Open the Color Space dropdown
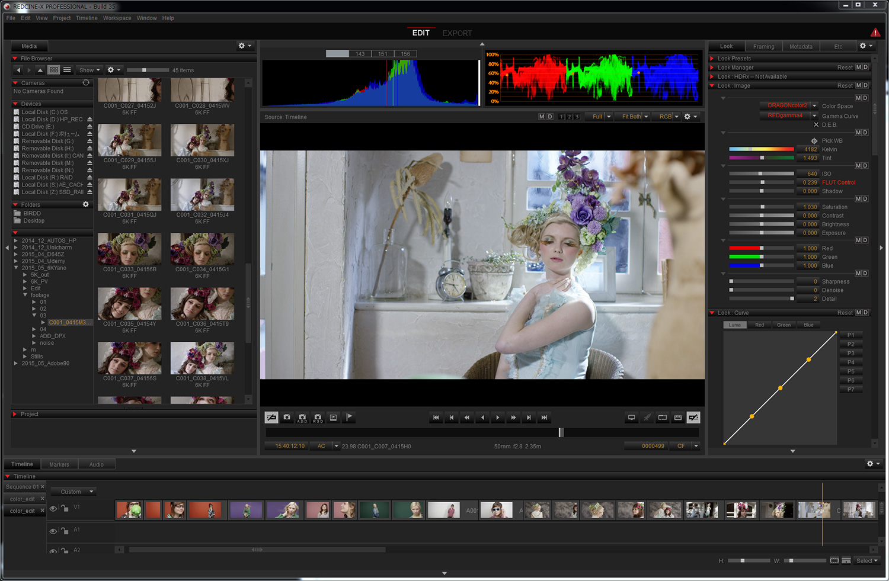 click(x=814, y=106)
